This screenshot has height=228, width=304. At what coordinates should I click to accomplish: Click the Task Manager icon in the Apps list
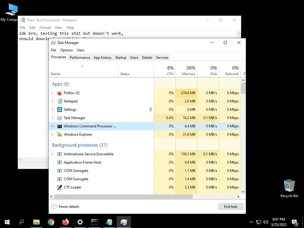point(59,118)
